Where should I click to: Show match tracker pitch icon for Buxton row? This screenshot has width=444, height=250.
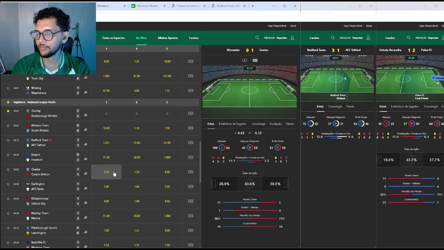190,157
